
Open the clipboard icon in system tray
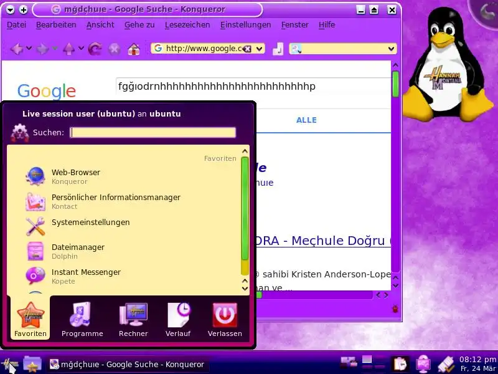pos(400,364)
